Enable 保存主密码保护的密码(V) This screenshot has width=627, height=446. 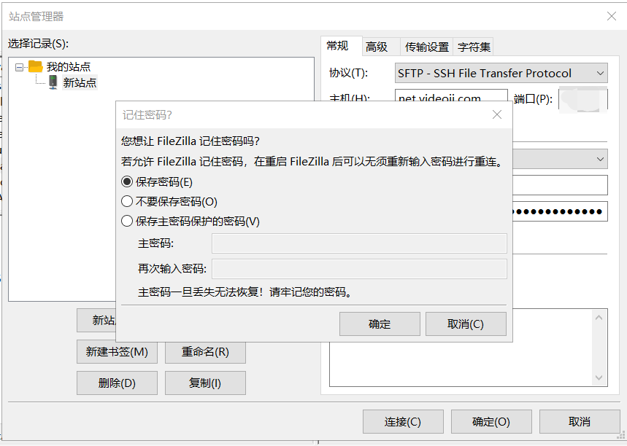[x=128, y=221]
